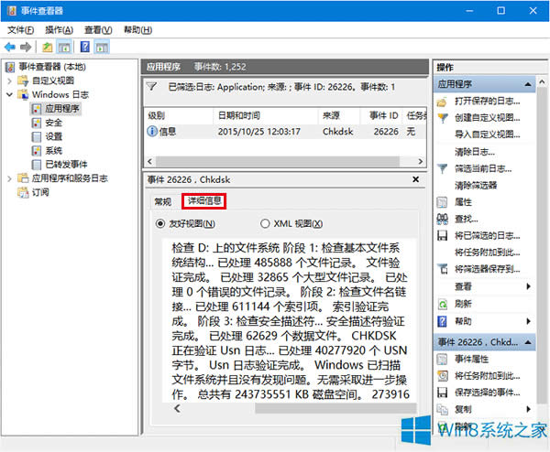Toggle the show/hide action pane toolbar icon
550x452 pixels.
[102, 47]
